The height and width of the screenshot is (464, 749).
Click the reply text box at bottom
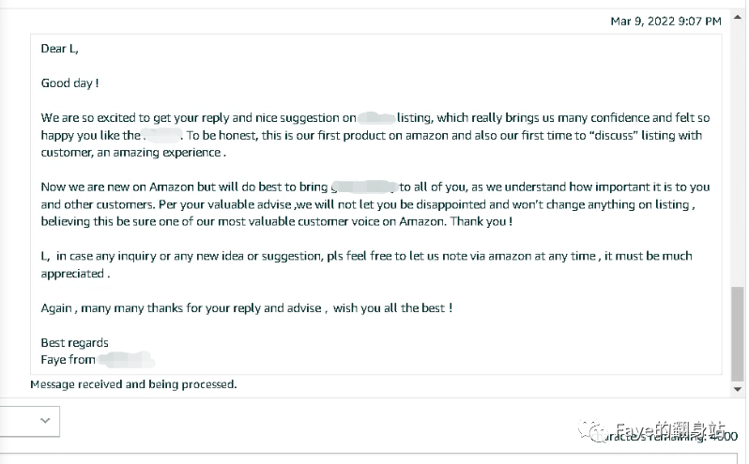tap(375, 458)
